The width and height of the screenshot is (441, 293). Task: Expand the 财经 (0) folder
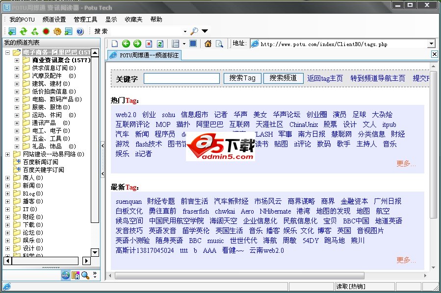(x=7, y=217)
